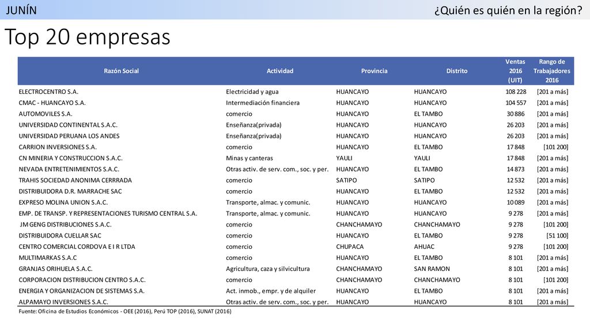The image size is (590, 332).
Task: Select MULTIMARKAS S.A.C cell
Action: pos(48,258)
